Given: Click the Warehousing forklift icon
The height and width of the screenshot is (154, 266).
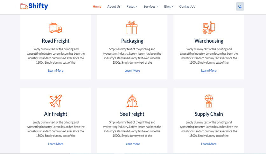Looking at the screenshot, I should [x=209, y=28].
